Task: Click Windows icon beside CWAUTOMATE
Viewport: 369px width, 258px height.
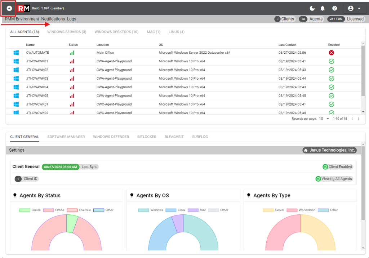Action: pos(16,53)
